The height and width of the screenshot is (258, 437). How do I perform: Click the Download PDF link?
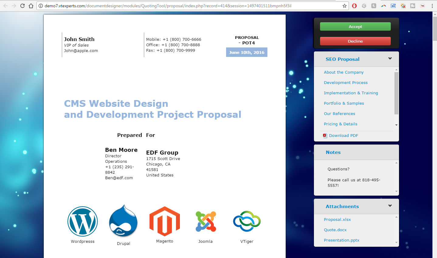(344, 135)
